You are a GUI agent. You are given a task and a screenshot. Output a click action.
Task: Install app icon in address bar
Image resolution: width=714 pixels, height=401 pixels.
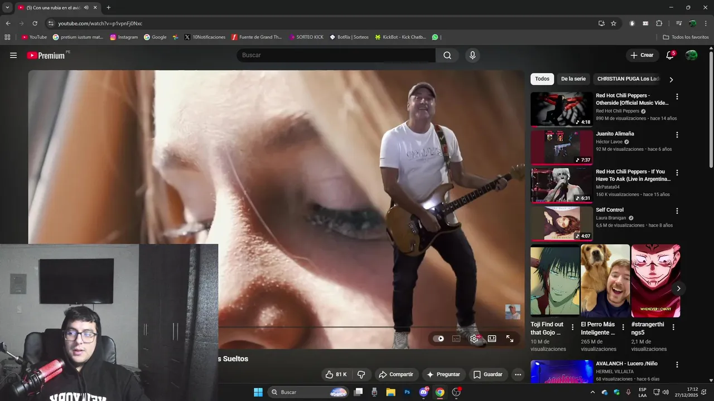[601, 23]
